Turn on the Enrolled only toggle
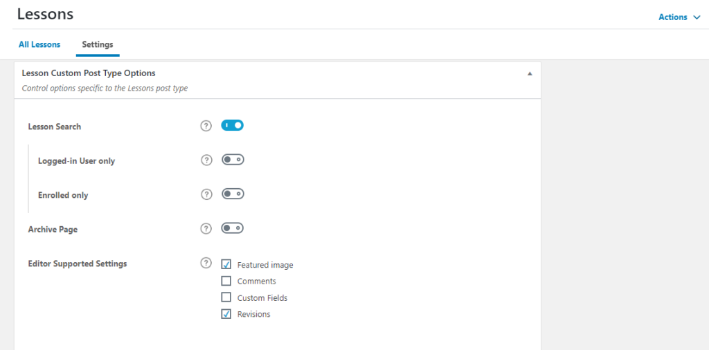This screenshot has width=709, height=350. click(x=233, y=194)
